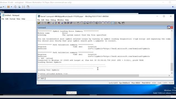Click the OVR indicator in WinDbg status bar
Viewport: 176px width, 99px height.
pos(159,83)
